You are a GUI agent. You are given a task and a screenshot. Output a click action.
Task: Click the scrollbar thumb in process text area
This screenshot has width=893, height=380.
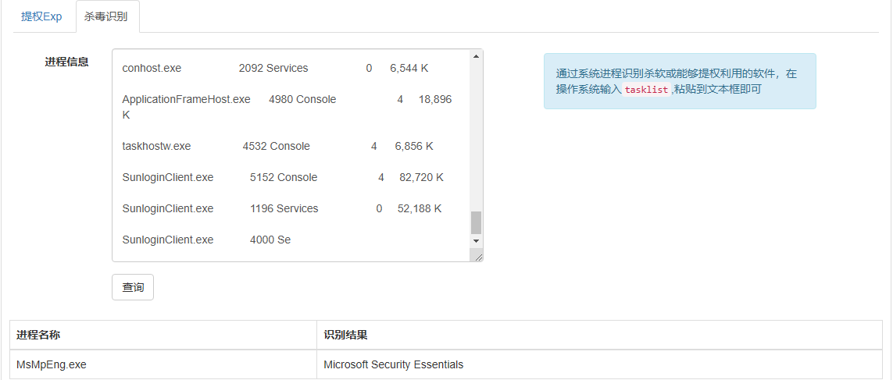tap(476, 222)
